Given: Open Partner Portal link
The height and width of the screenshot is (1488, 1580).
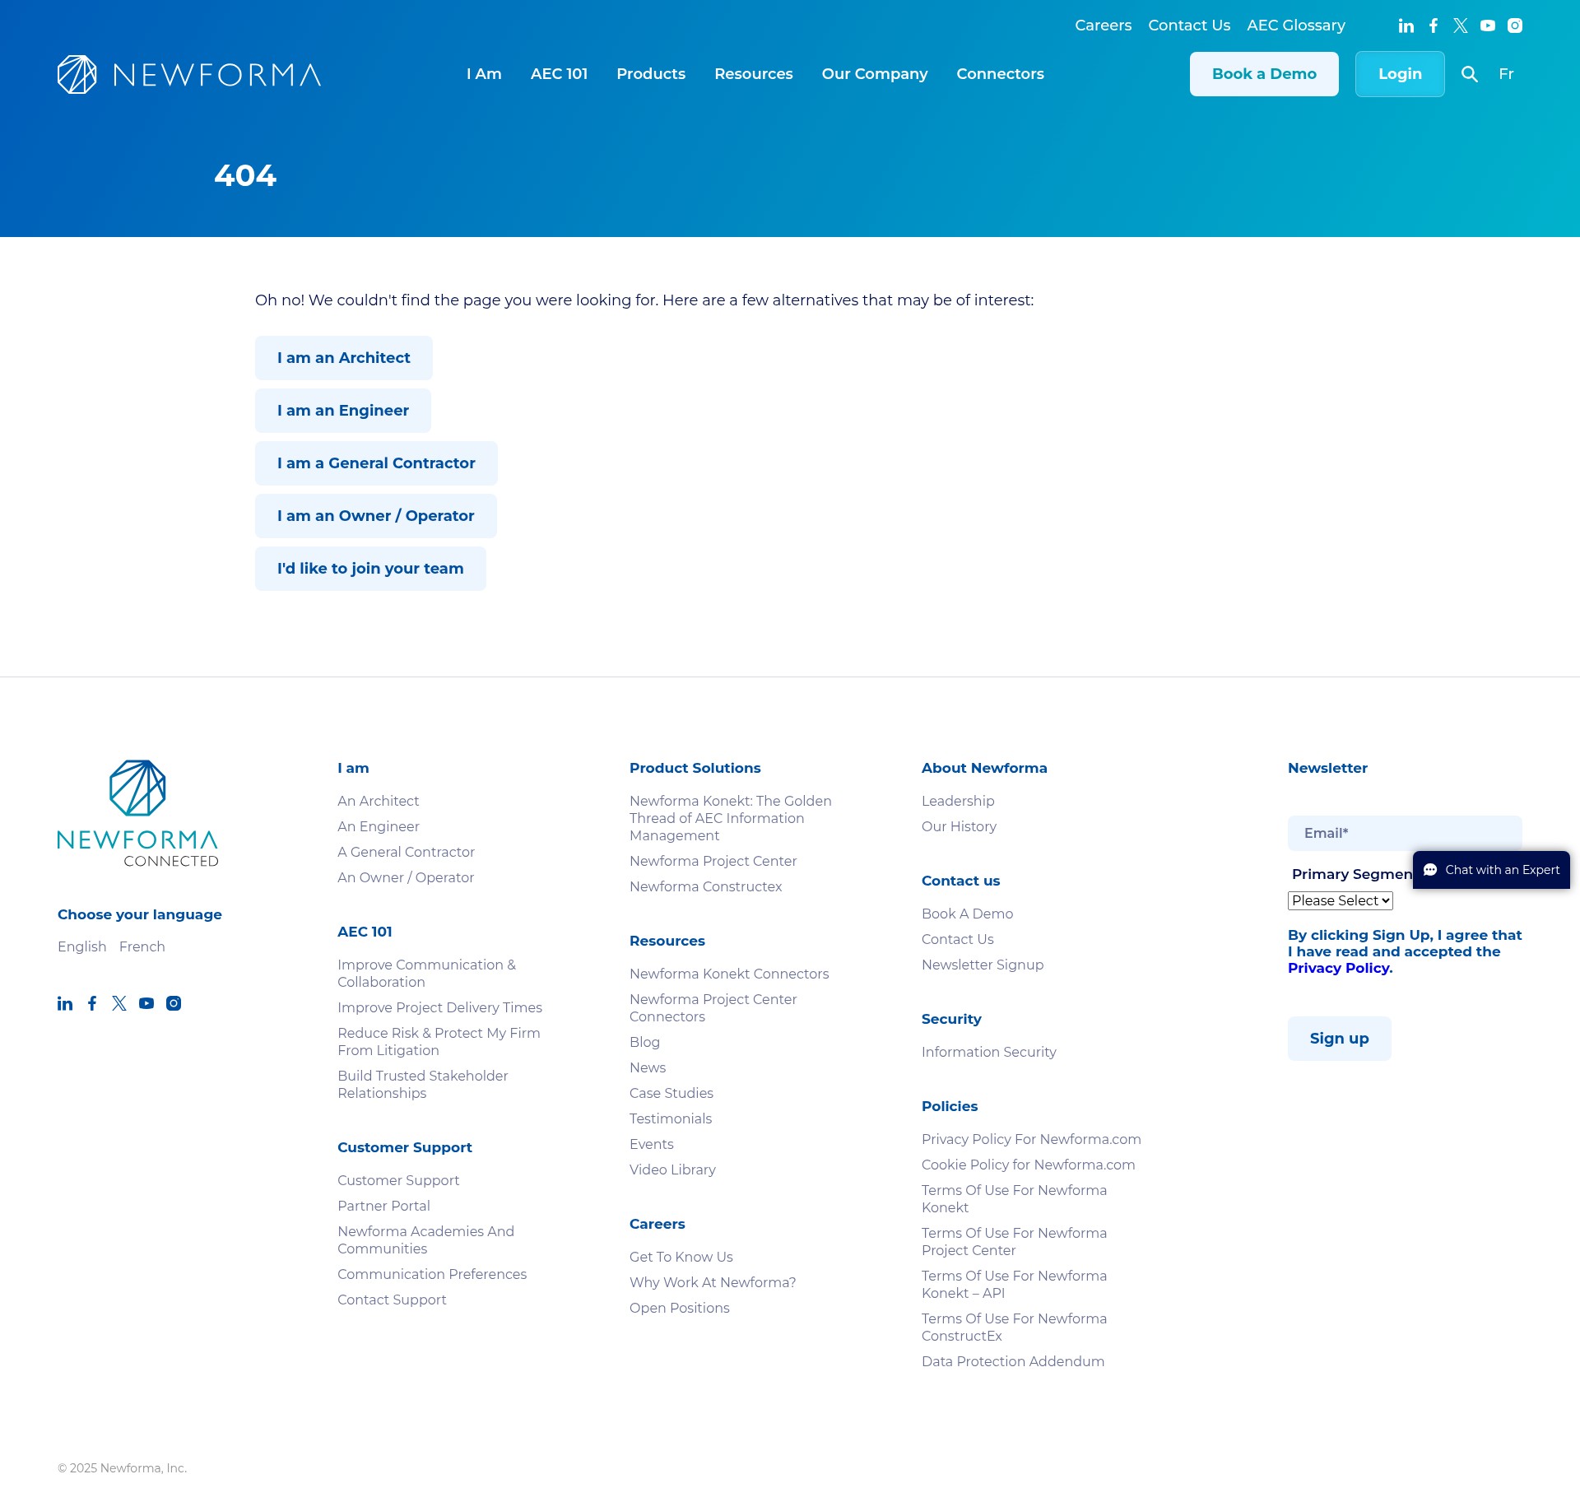Looking at the screenshot, I should 383,1206.
